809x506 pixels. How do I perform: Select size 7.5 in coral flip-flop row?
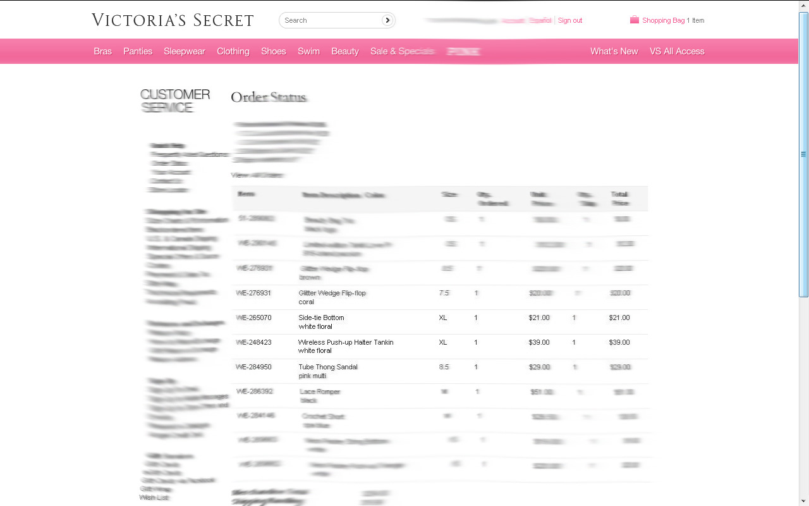coord(444,293)
